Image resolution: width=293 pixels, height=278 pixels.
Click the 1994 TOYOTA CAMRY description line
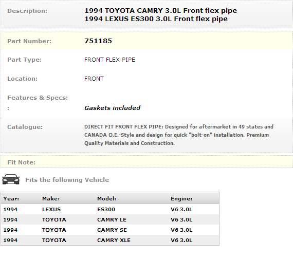160,11
